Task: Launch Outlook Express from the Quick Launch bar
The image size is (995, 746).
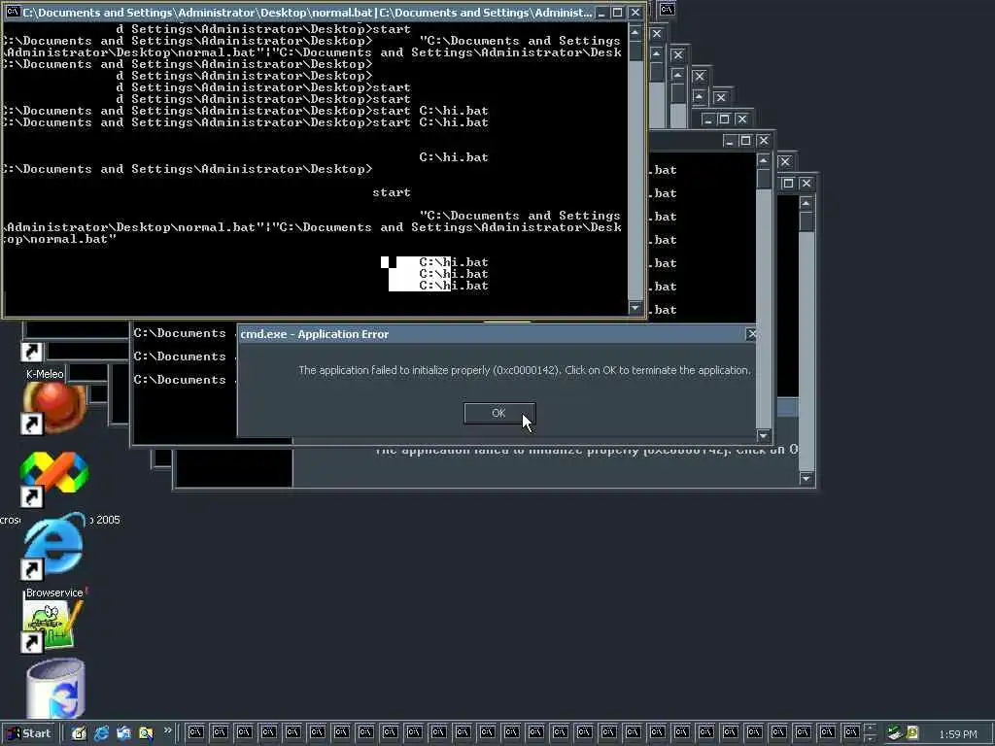Action: 123,733
